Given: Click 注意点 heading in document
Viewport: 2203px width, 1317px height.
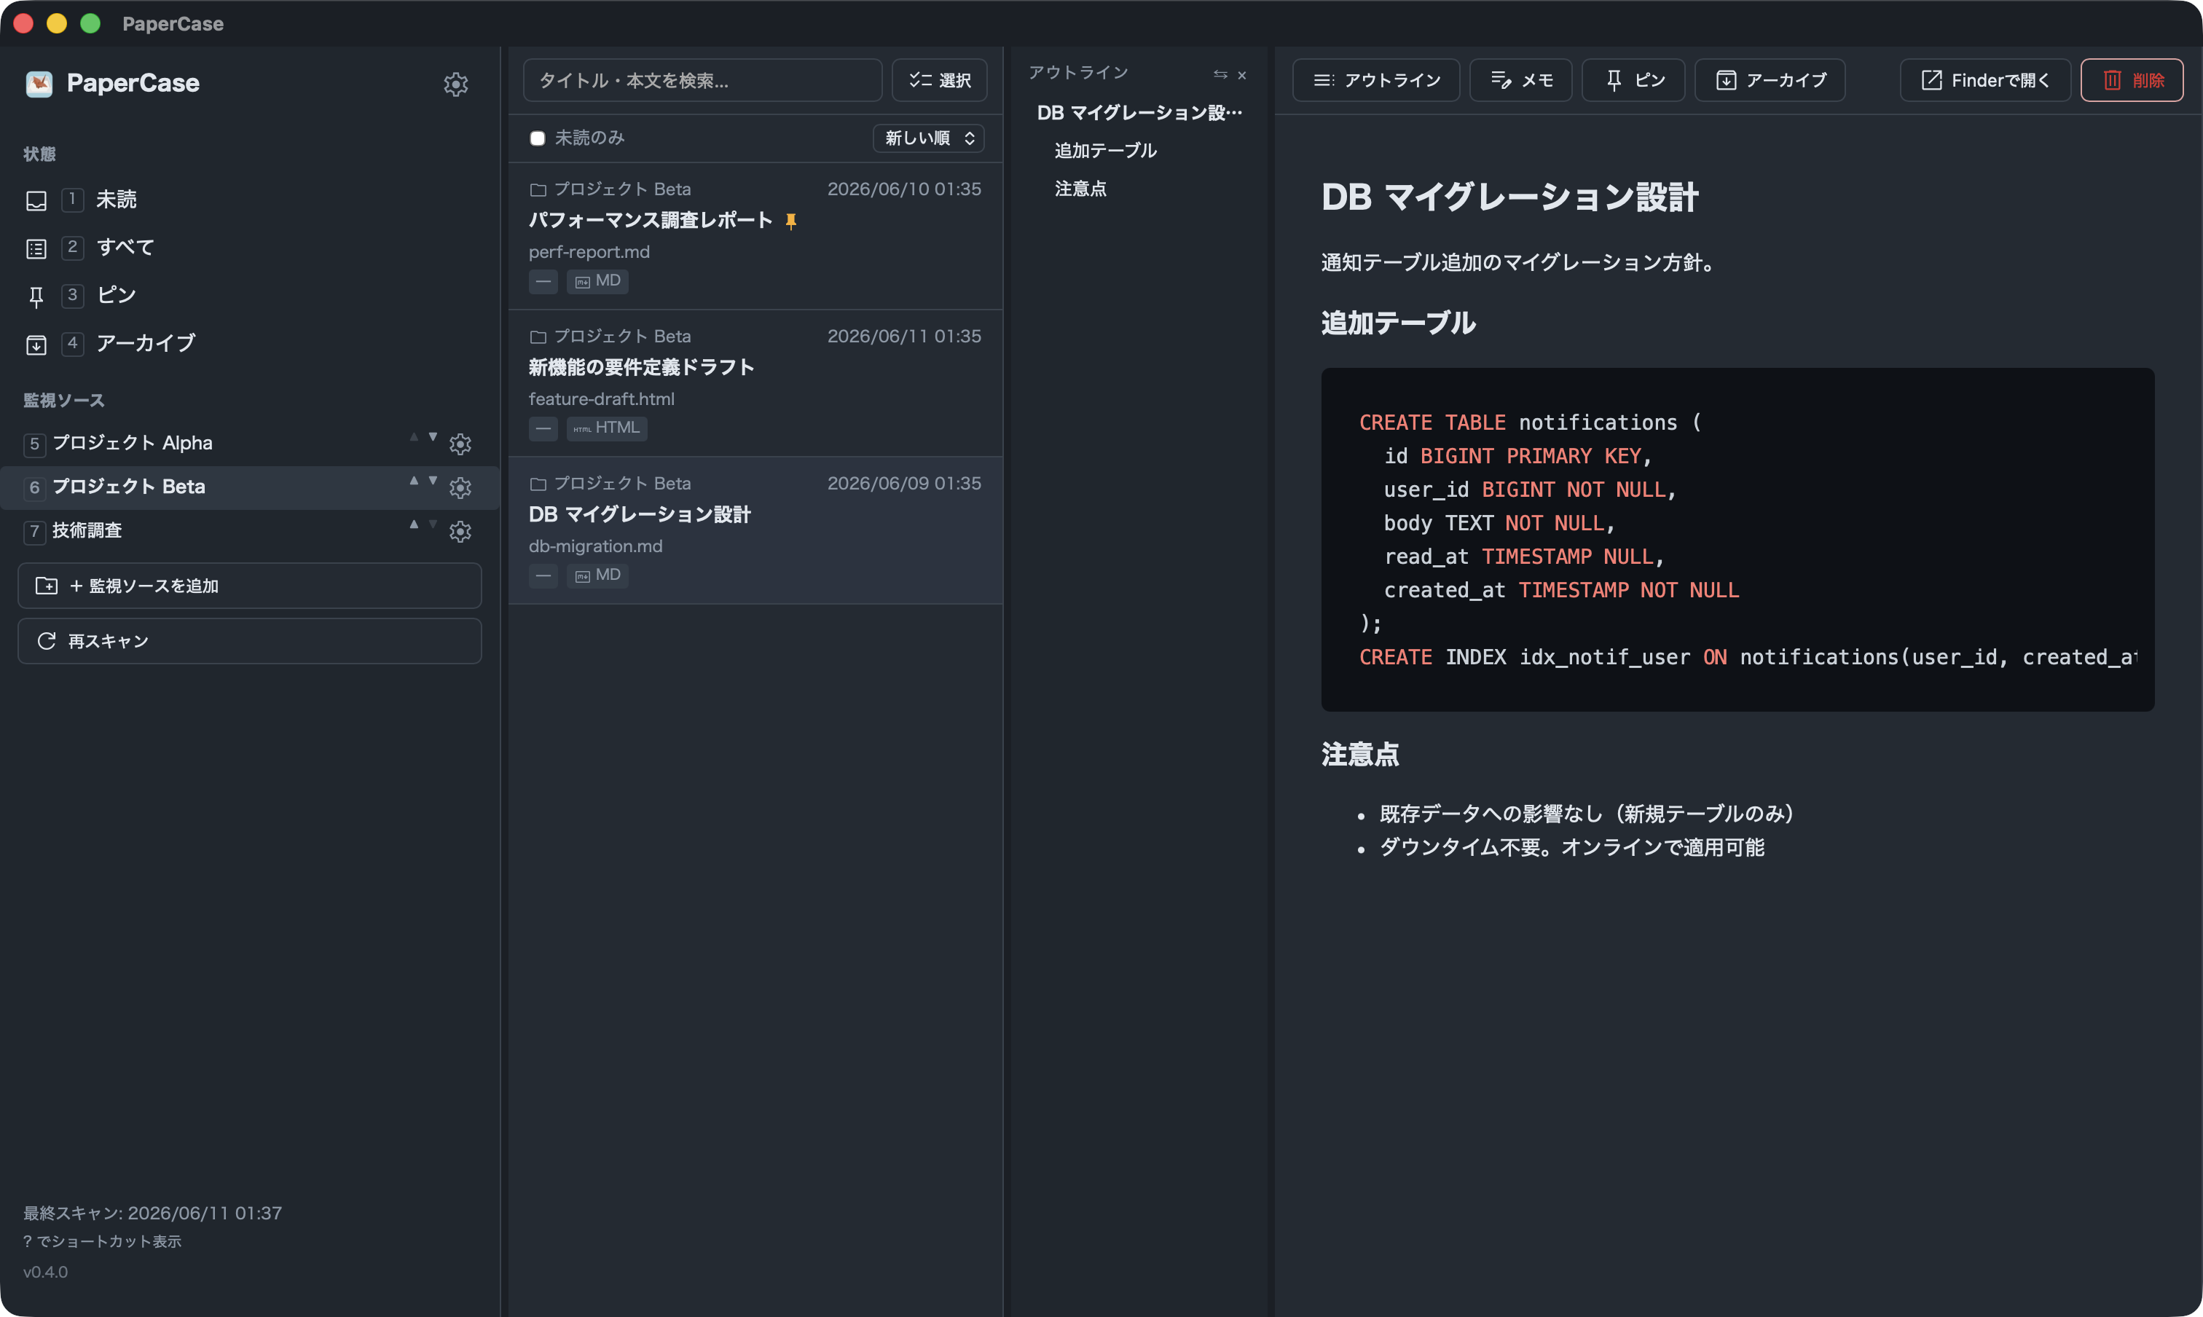Looking at the screenshot, I should 1360,755.
